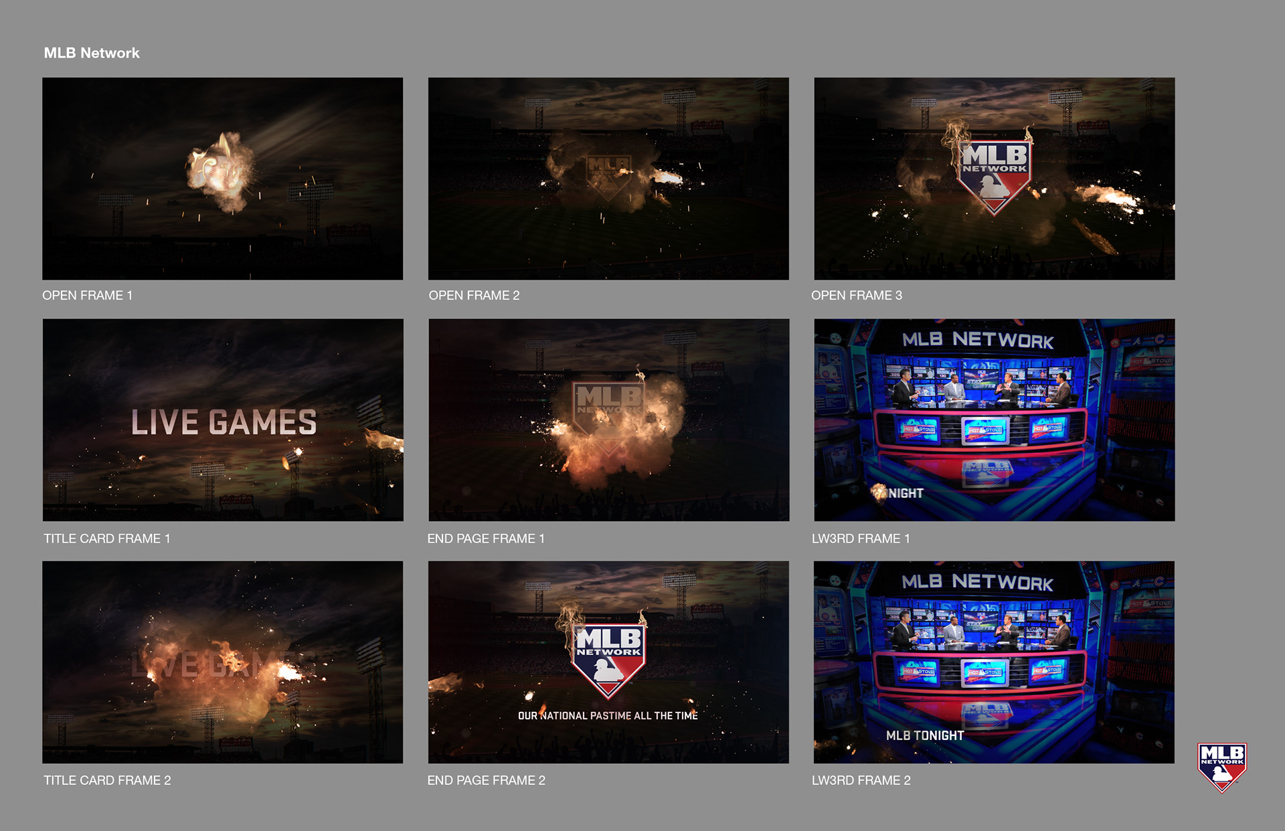This screenshot has width=1285, height=831.
Task: Select the END PAGE FRAME 2 caption
Action: 486,780
